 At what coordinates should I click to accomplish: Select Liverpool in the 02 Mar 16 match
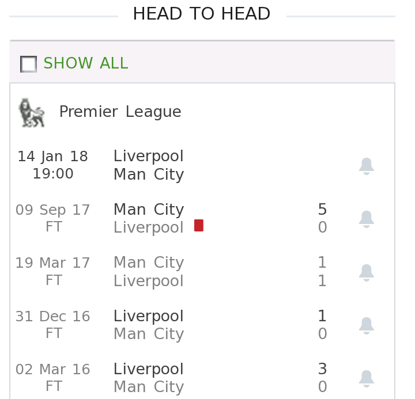click(x=149, y=369)
